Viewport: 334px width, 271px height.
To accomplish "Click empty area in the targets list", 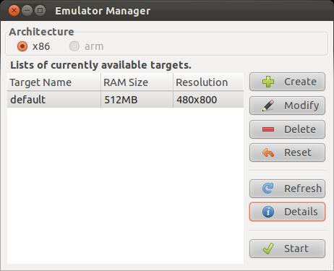I will (x=126, y=186).
